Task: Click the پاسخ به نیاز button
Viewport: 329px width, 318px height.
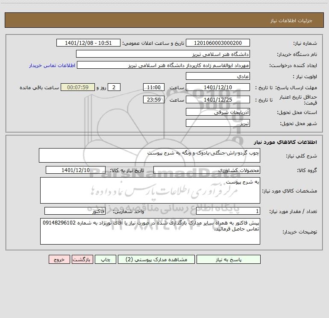Action: pyautogui.click(x=228, y=259)
